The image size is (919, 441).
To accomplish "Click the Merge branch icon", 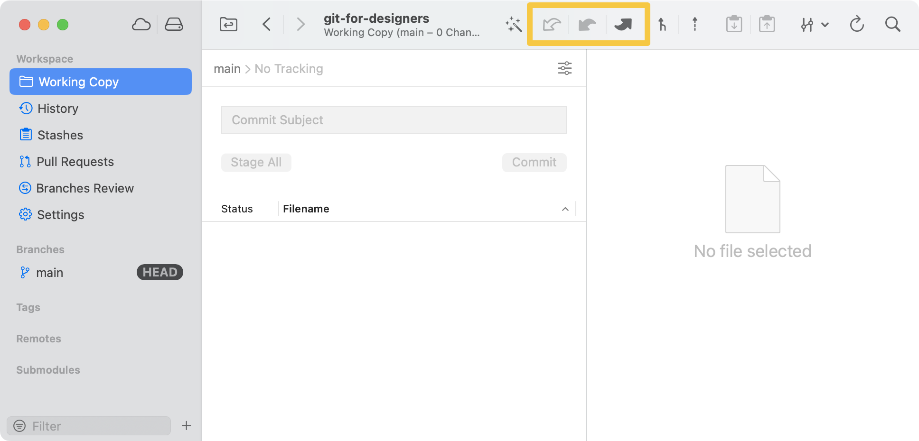I will [x=662, y=24].
